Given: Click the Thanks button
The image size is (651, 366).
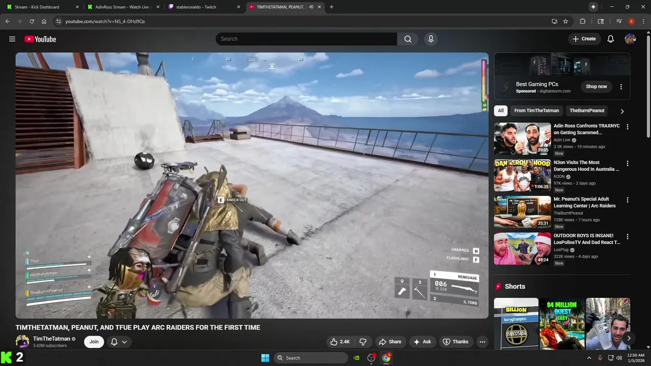Looking at the screenshot, I should (455, 342).
